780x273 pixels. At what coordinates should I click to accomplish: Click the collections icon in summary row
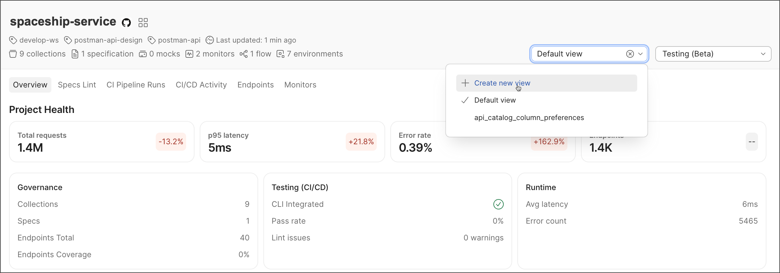(x=13, y=54)
